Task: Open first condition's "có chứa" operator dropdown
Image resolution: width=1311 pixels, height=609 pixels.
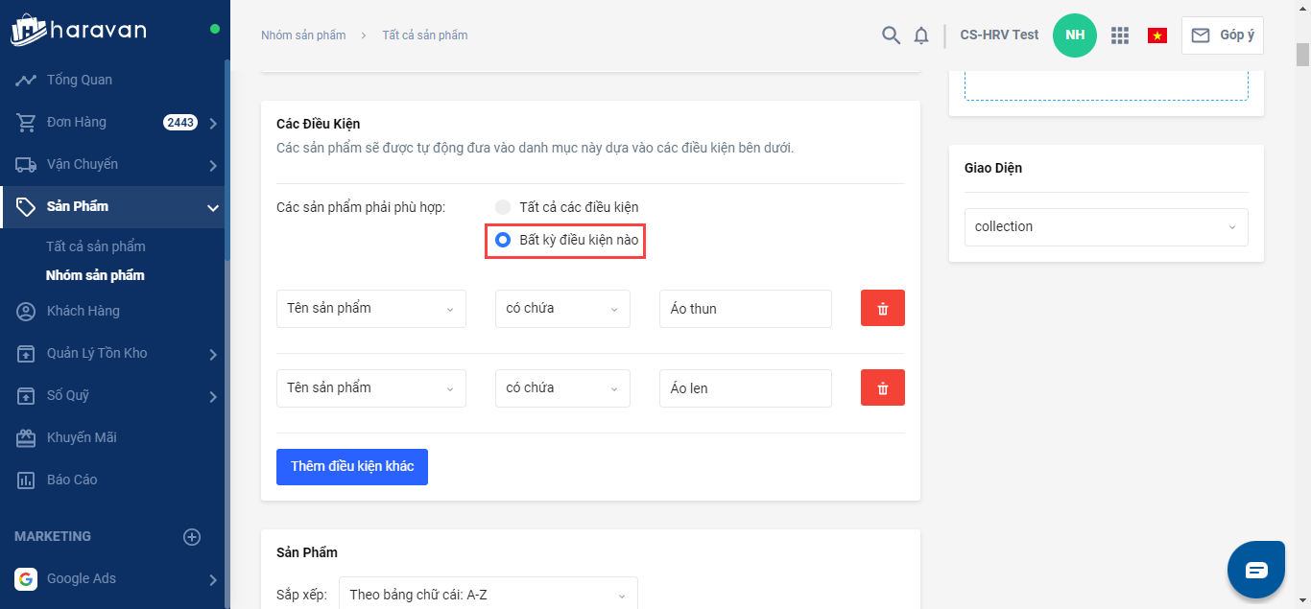Action: click(x=562, y=309)
